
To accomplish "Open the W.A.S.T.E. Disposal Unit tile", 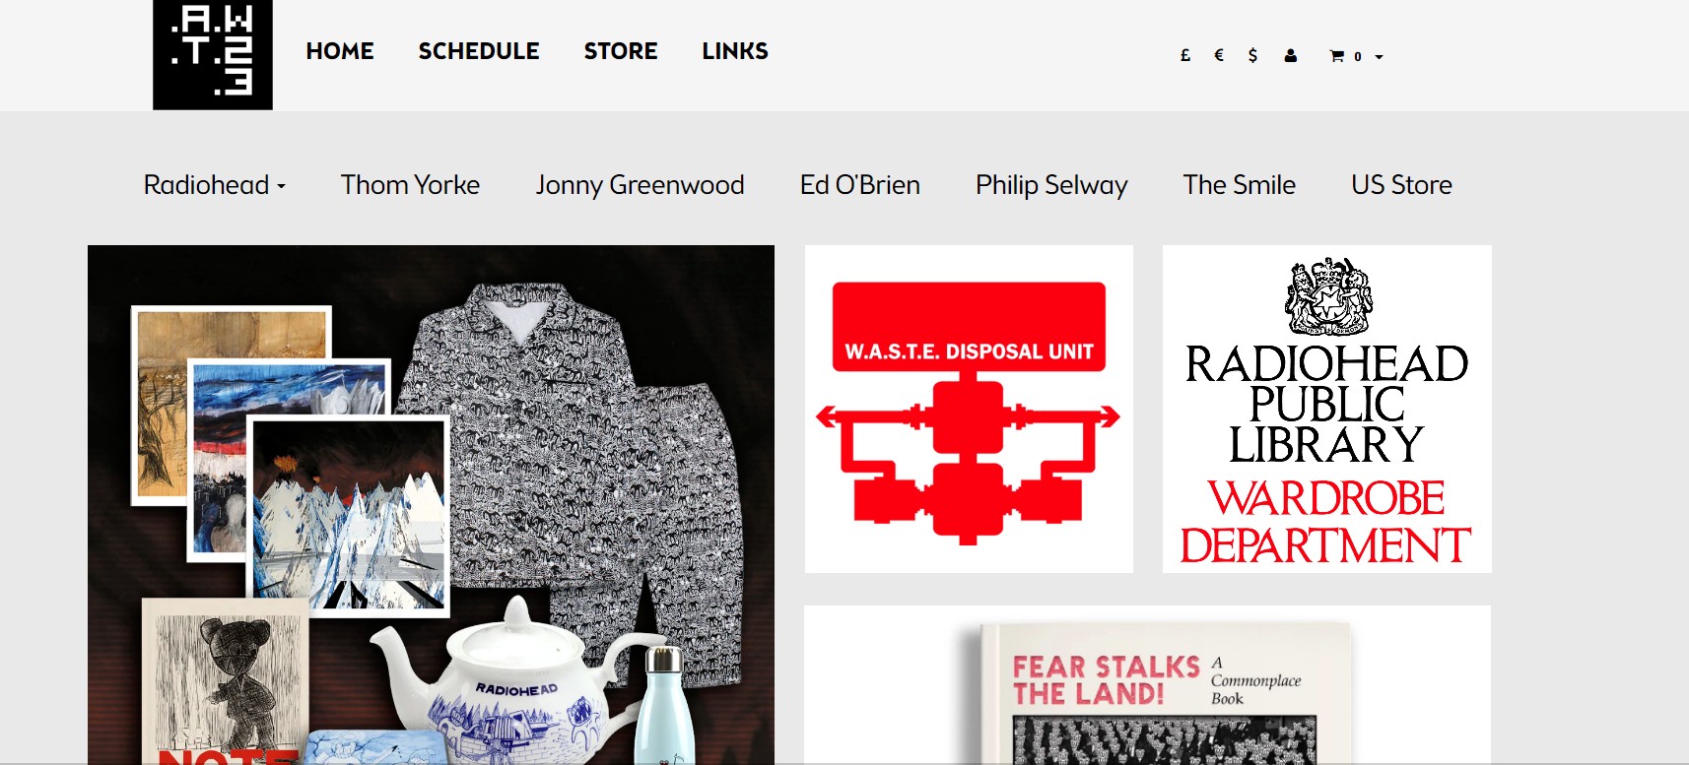I will (x=969, y=409).
